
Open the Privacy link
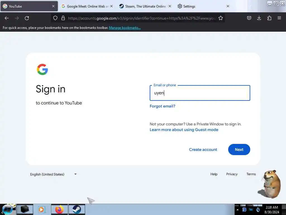point(232,174)
